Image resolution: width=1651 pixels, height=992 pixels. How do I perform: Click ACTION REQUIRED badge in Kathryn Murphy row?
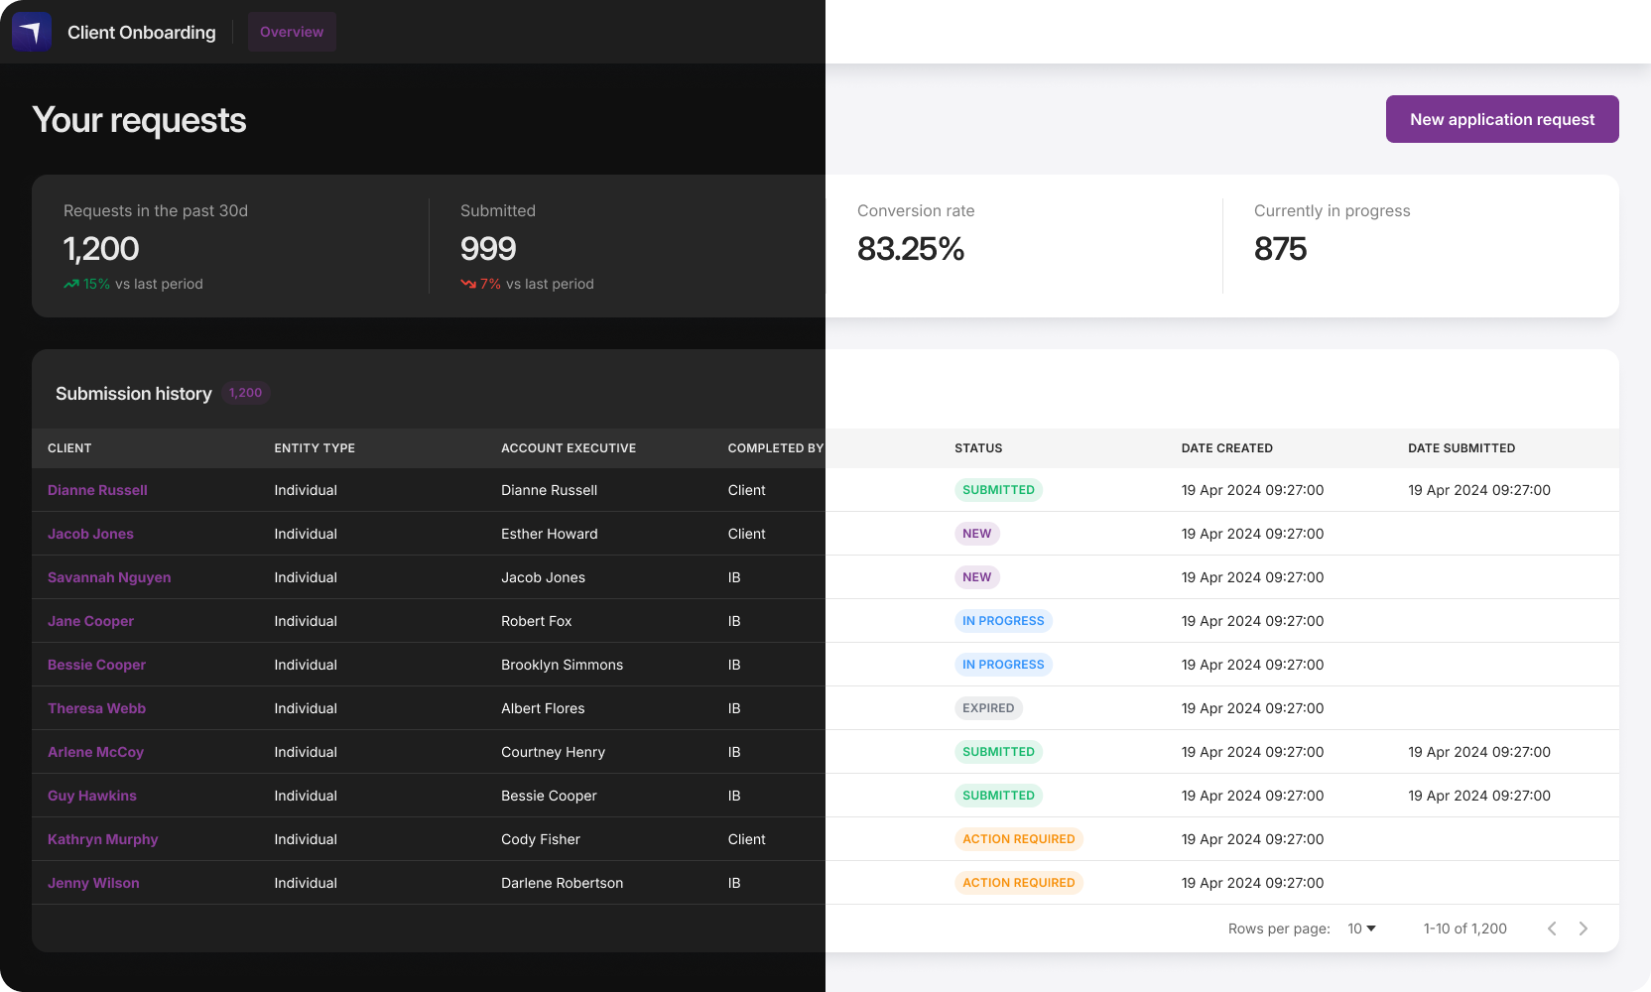[x=1018, y=839]
